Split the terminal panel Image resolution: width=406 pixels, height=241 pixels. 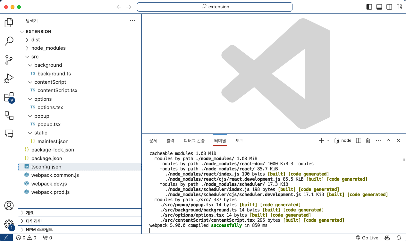pyautogui.click(x=359, y=141)
